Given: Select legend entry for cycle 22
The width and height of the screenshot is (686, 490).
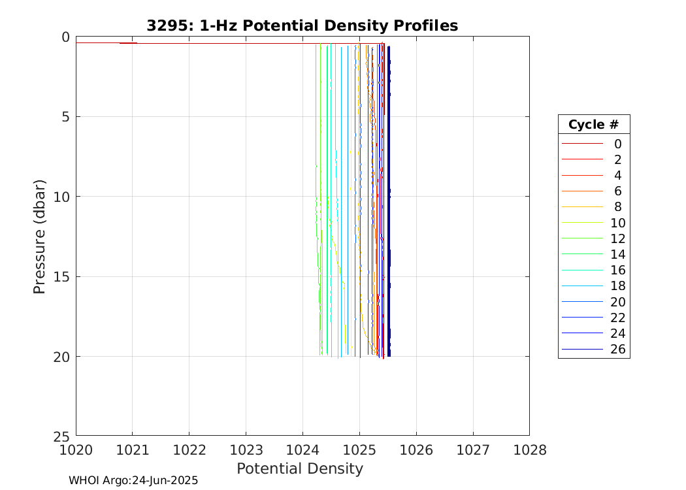Looking at the screenshot, I should [x=594, y=317].
